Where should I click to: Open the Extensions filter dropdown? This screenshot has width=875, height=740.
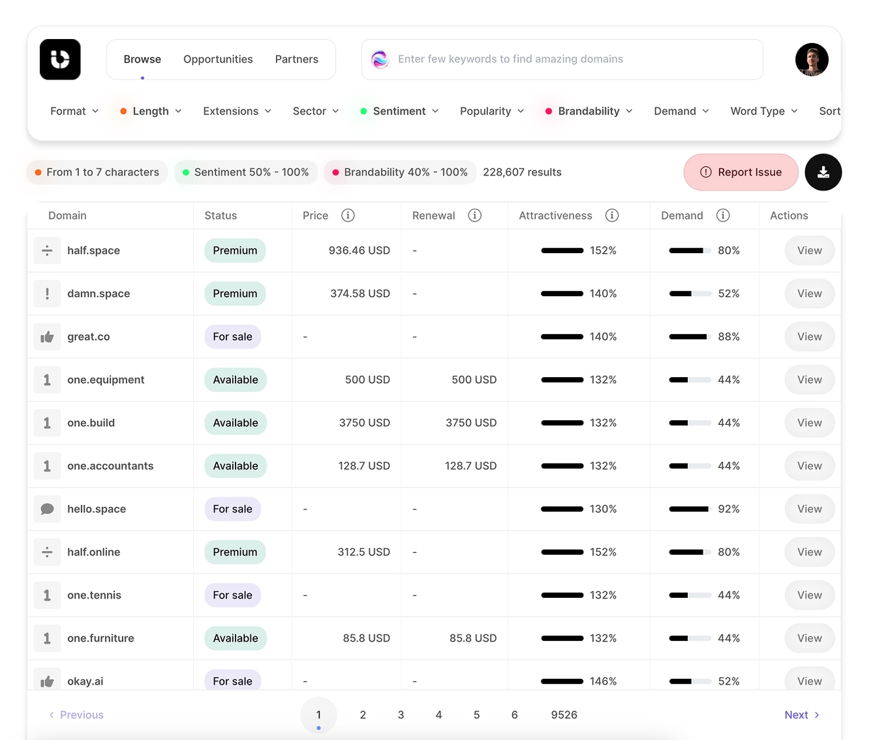[237, 111]
